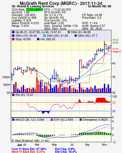Click the green SMA (4) legend swatch
Viewport: 122px width, 153px height.
(x=69, y=32)
